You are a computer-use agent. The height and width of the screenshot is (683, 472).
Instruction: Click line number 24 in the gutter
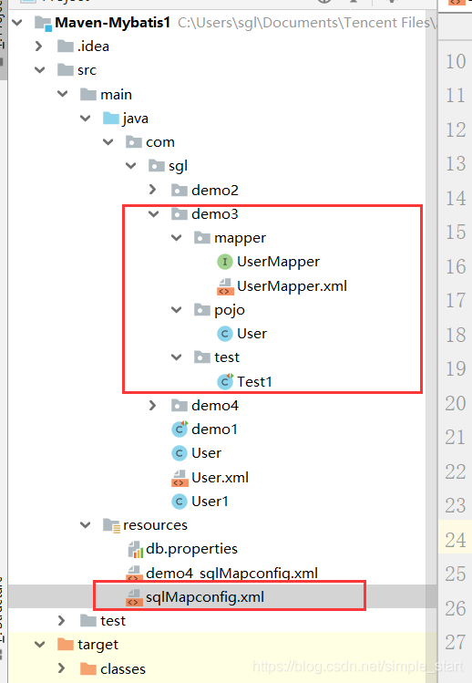tap(456, 540)
